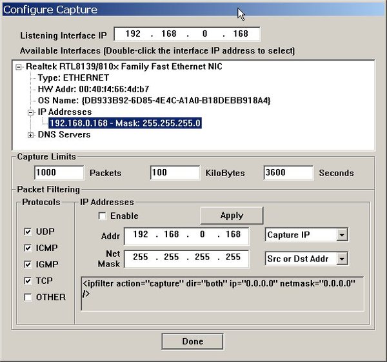Uncheck the ICMP protocol checkbox

27,248
